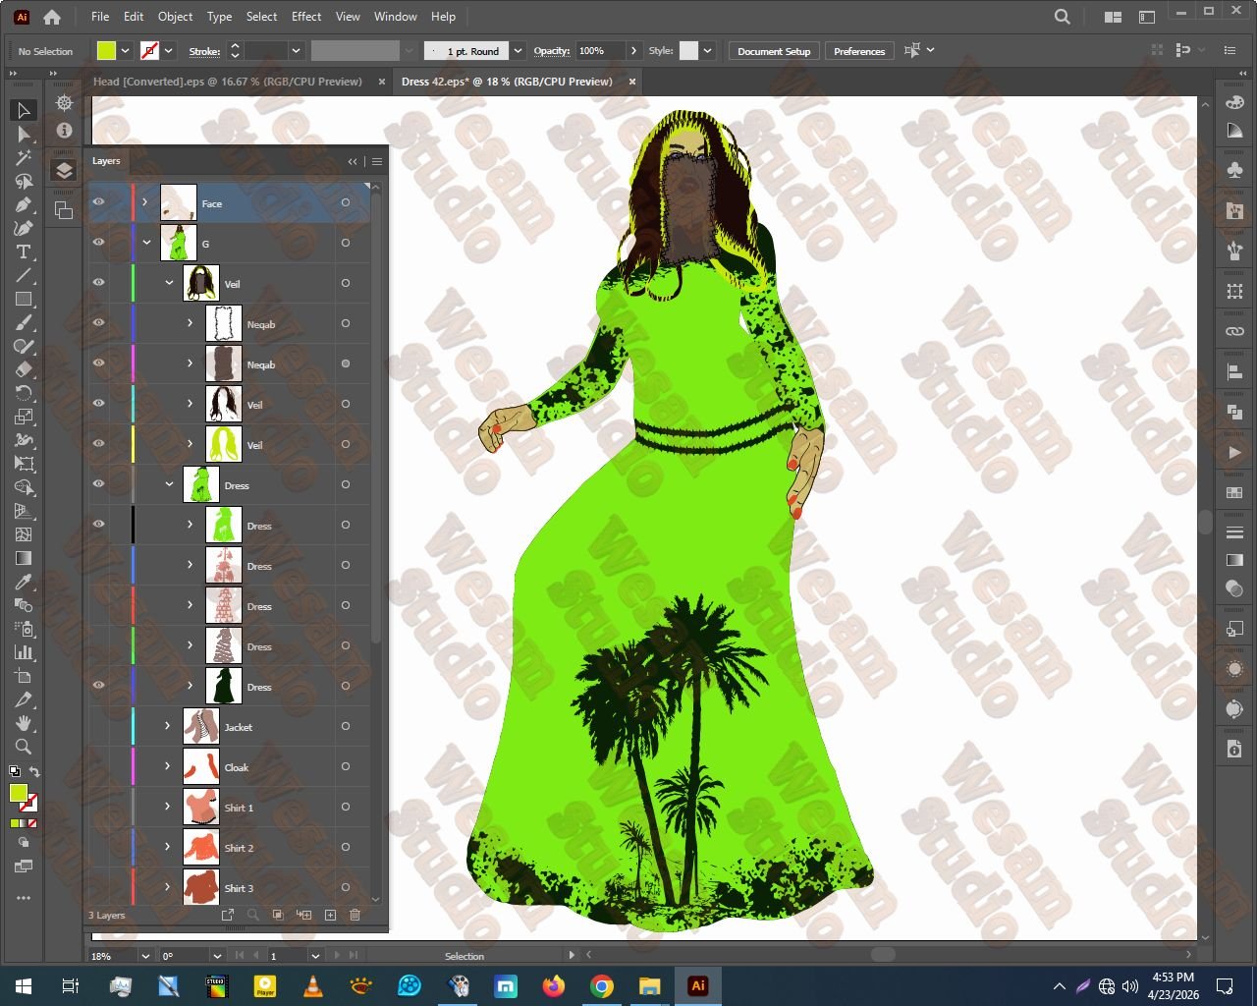Open the stroke weight dropdown

pyautogui.click(x=295, y=51)
